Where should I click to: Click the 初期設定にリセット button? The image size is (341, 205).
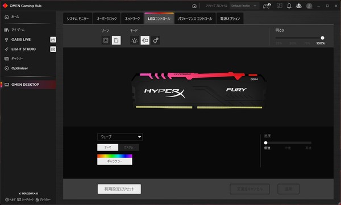pyautogui.click(x=119, y=189)
